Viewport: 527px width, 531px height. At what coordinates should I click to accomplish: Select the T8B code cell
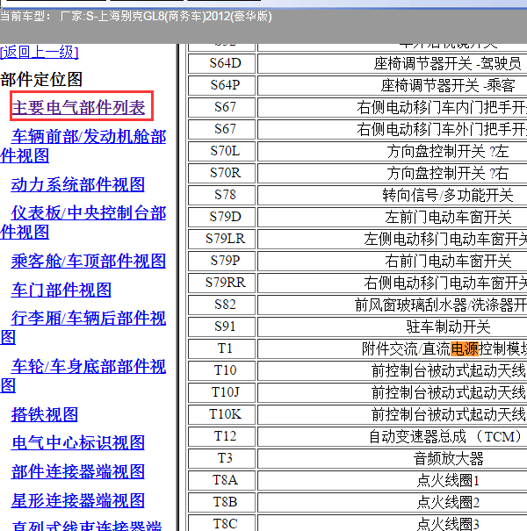tap(222, 502)
